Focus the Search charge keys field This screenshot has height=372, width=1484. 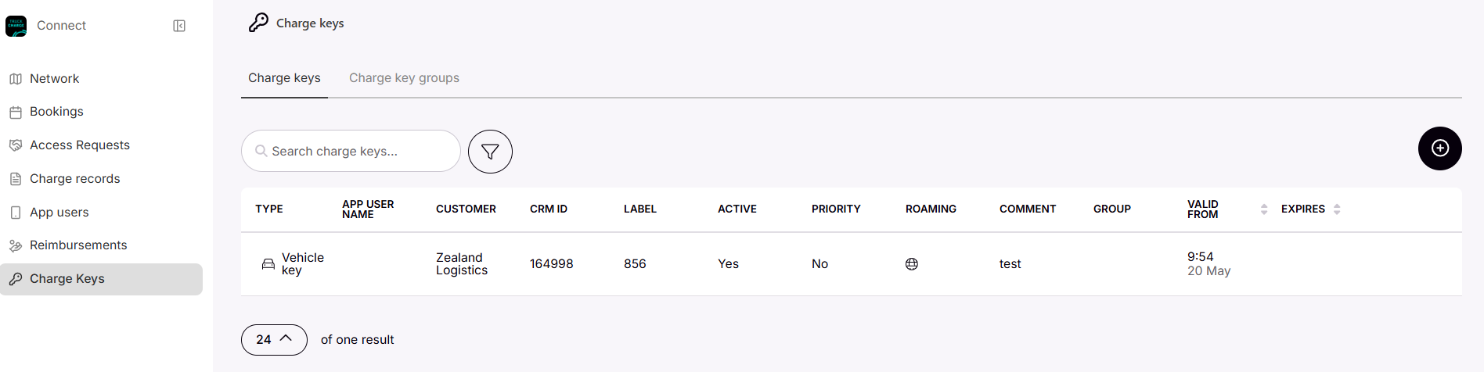[x=351, y=151]
